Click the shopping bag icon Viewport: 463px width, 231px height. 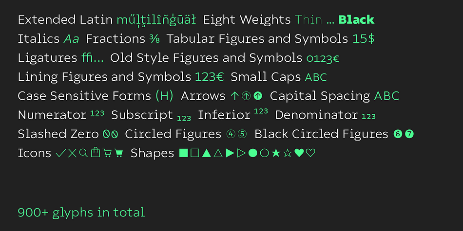tap(96, 152)
